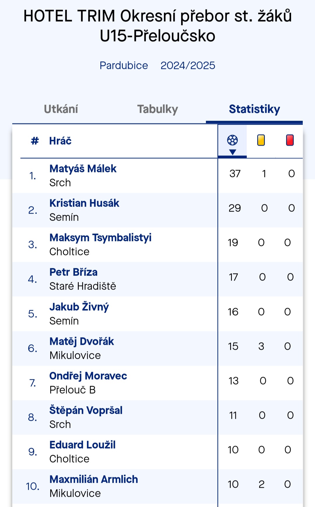This screenshot has width=315, height=507.
Task: Switch to the Utkání tab
Action: 61,109
